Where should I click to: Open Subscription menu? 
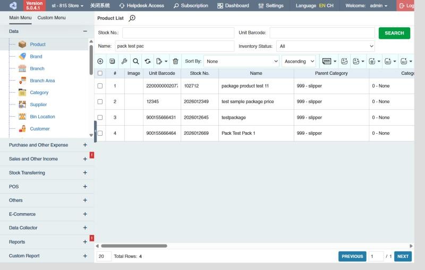[x=191, y=5]
